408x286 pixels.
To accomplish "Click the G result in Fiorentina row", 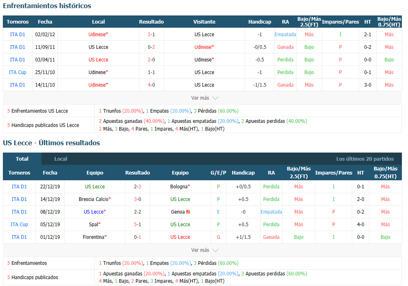I will [218, 237].
